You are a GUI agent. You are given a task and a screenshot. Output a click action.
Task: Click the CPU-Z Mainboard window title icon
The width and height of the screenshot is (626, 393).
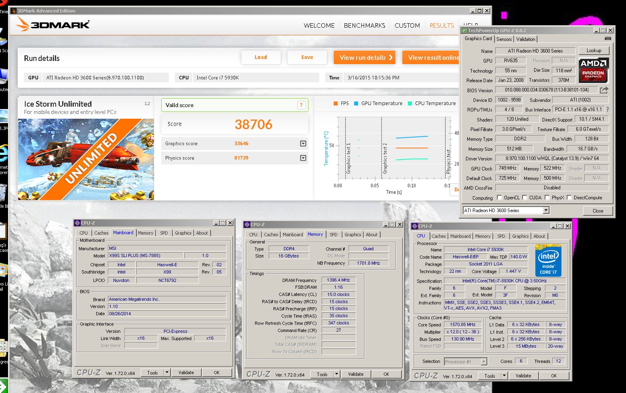click(77, 223)
